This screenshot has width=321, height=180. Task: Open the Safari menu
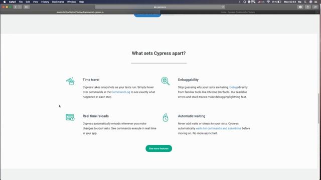(13, 2)
